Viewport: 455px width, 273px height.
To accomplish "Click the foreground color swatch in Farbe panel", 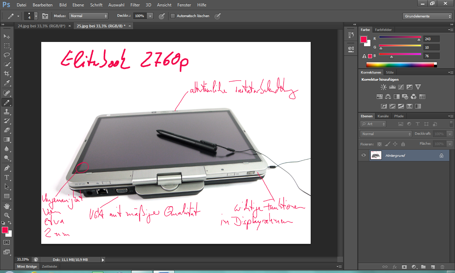I will [364, 39].
